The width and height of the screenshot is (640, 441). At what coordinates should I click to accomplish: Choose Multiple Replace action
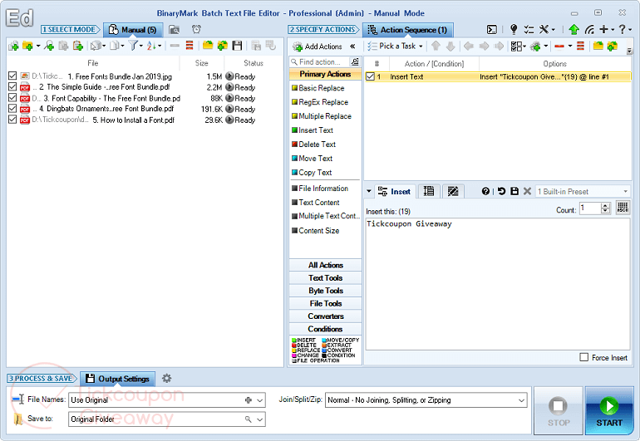321,116
